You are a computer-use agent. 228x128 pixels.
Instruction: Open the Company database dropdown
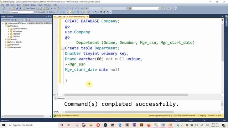[33, 12]
